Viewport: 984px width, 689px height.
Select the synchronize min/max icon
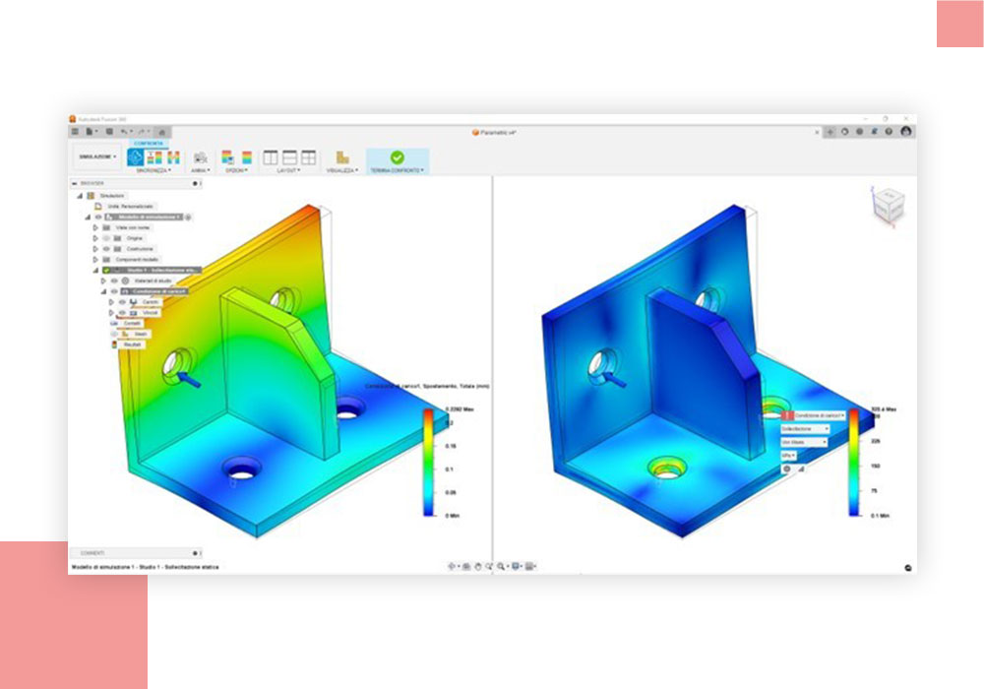point(173,157)
